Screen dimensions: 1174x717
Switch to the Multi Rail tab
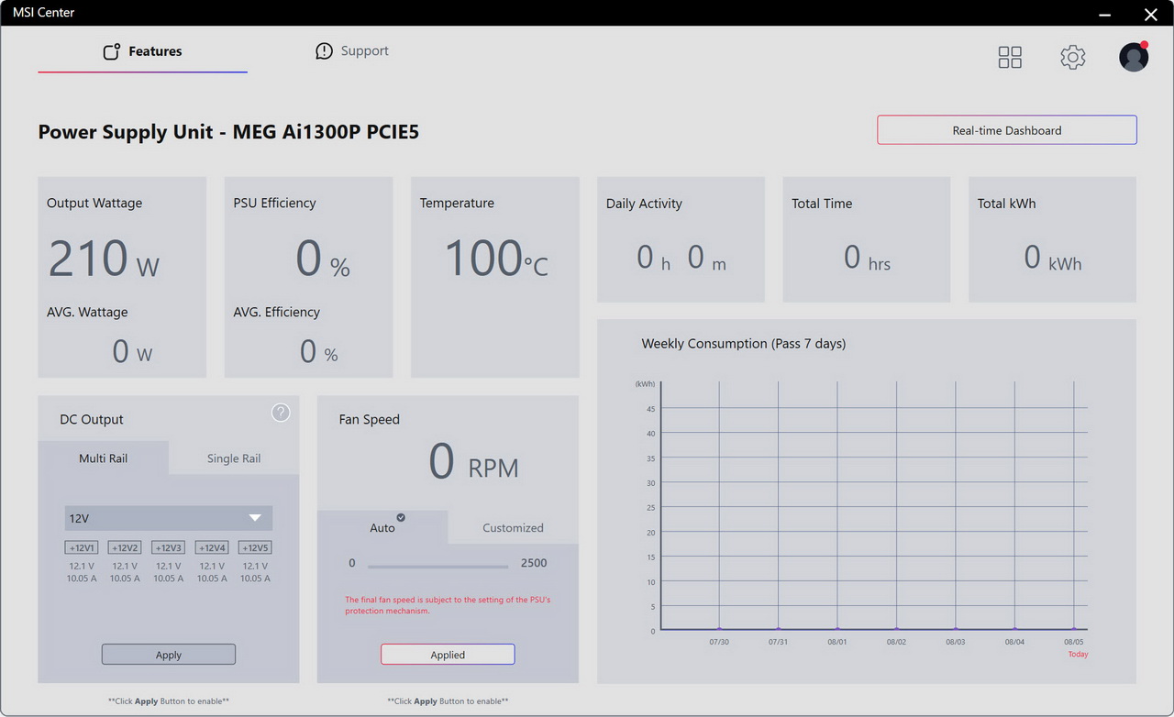pos(104,458)
